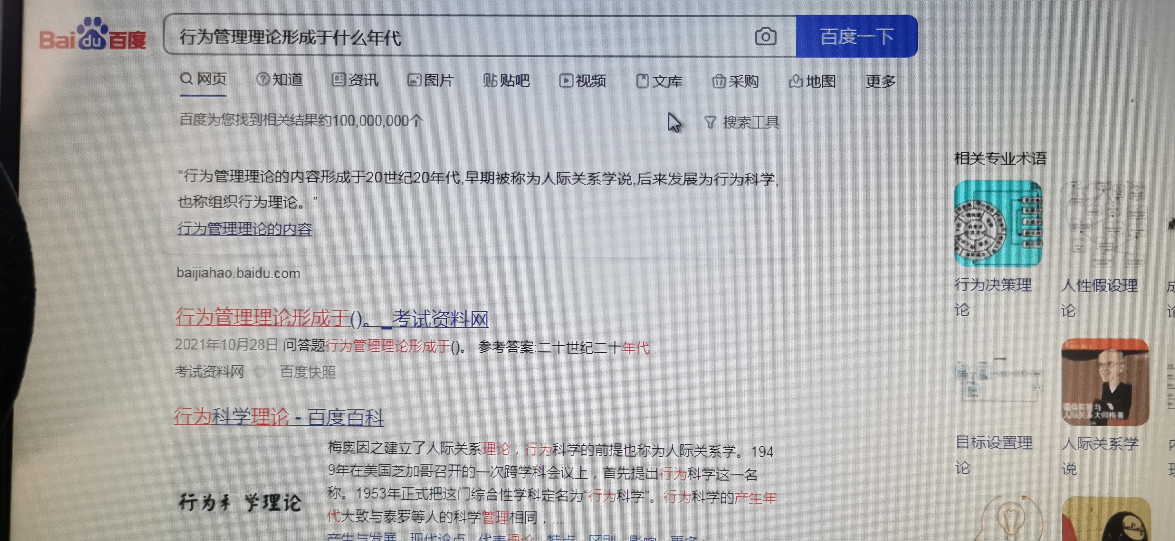Expand the 更多 menu
This screenshot has width=1175, height=541.
tap(880, 82)
